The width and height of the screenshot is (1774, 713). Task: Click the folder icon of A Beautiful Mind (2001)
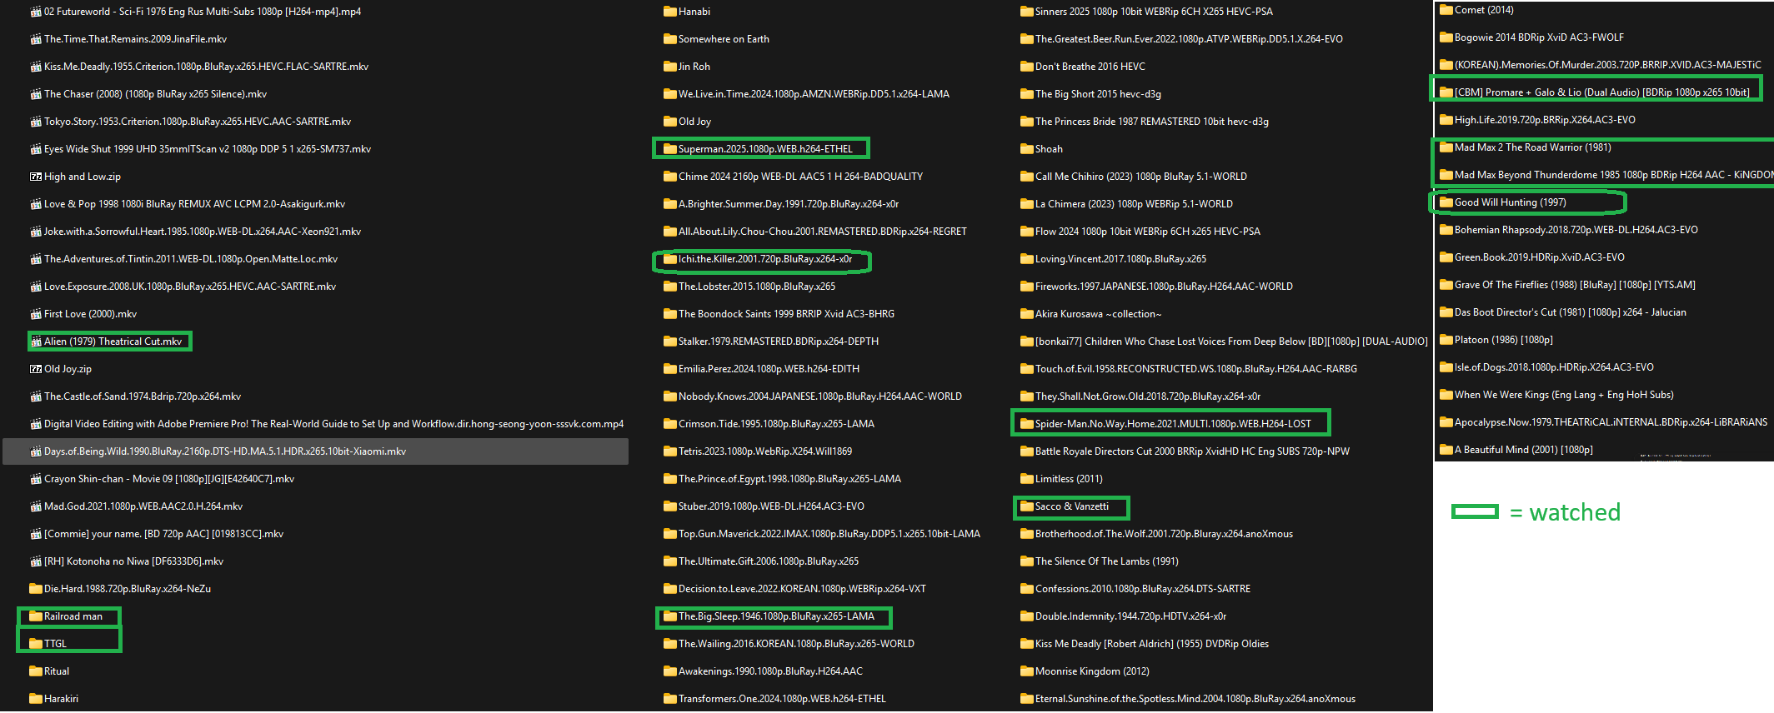pyautogui.click(x=1446, y=450)
